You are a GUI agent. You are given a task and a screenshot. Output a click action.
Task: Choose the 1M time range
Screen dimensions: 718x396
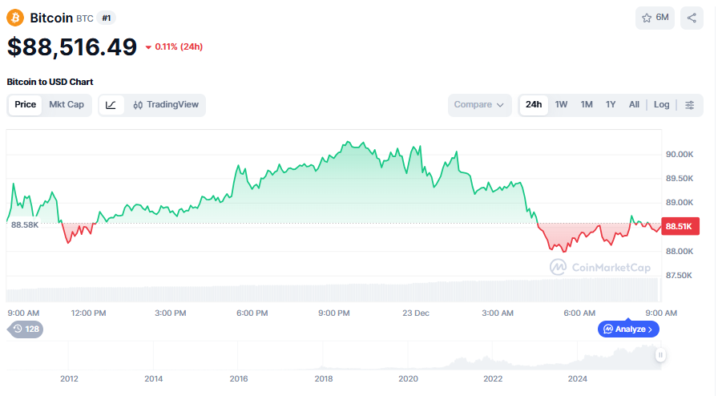587,105
